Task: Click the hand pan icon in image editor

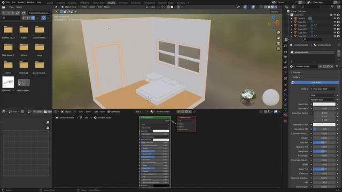Action: click(48, 128)
